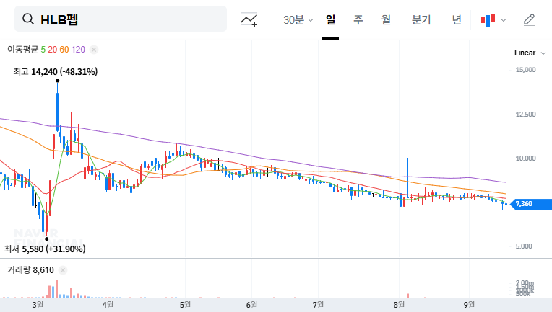This screenshot has width=552, height=312.
Task: Remove the 이동평균 moving average indicator
Action: coord(94,50)
